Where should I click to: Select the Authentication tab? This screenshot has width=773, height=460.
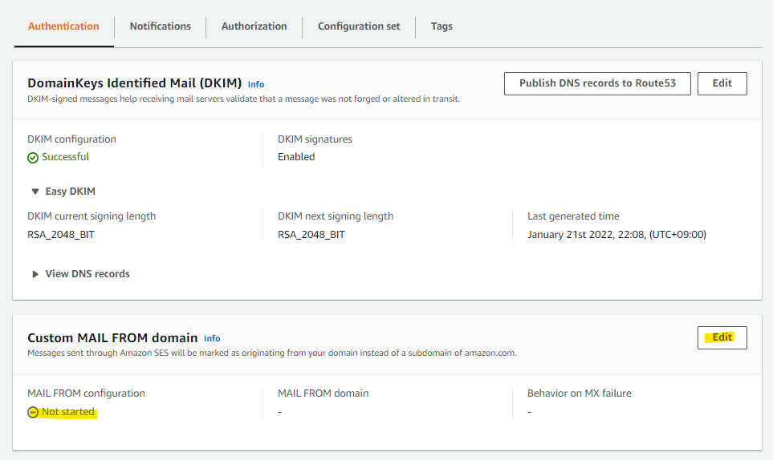pyautogui.click(x=63, y=26)
